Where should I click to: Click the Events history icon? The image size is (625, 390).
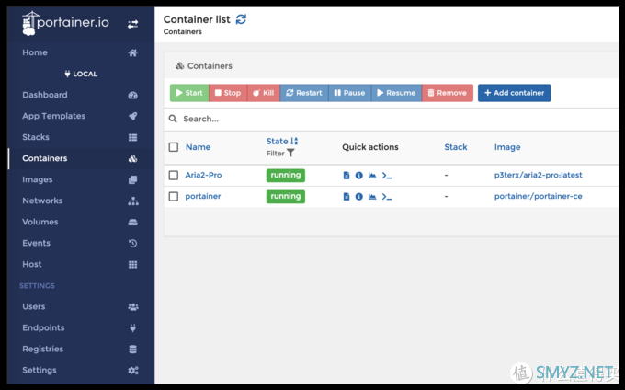pos(132,243)
